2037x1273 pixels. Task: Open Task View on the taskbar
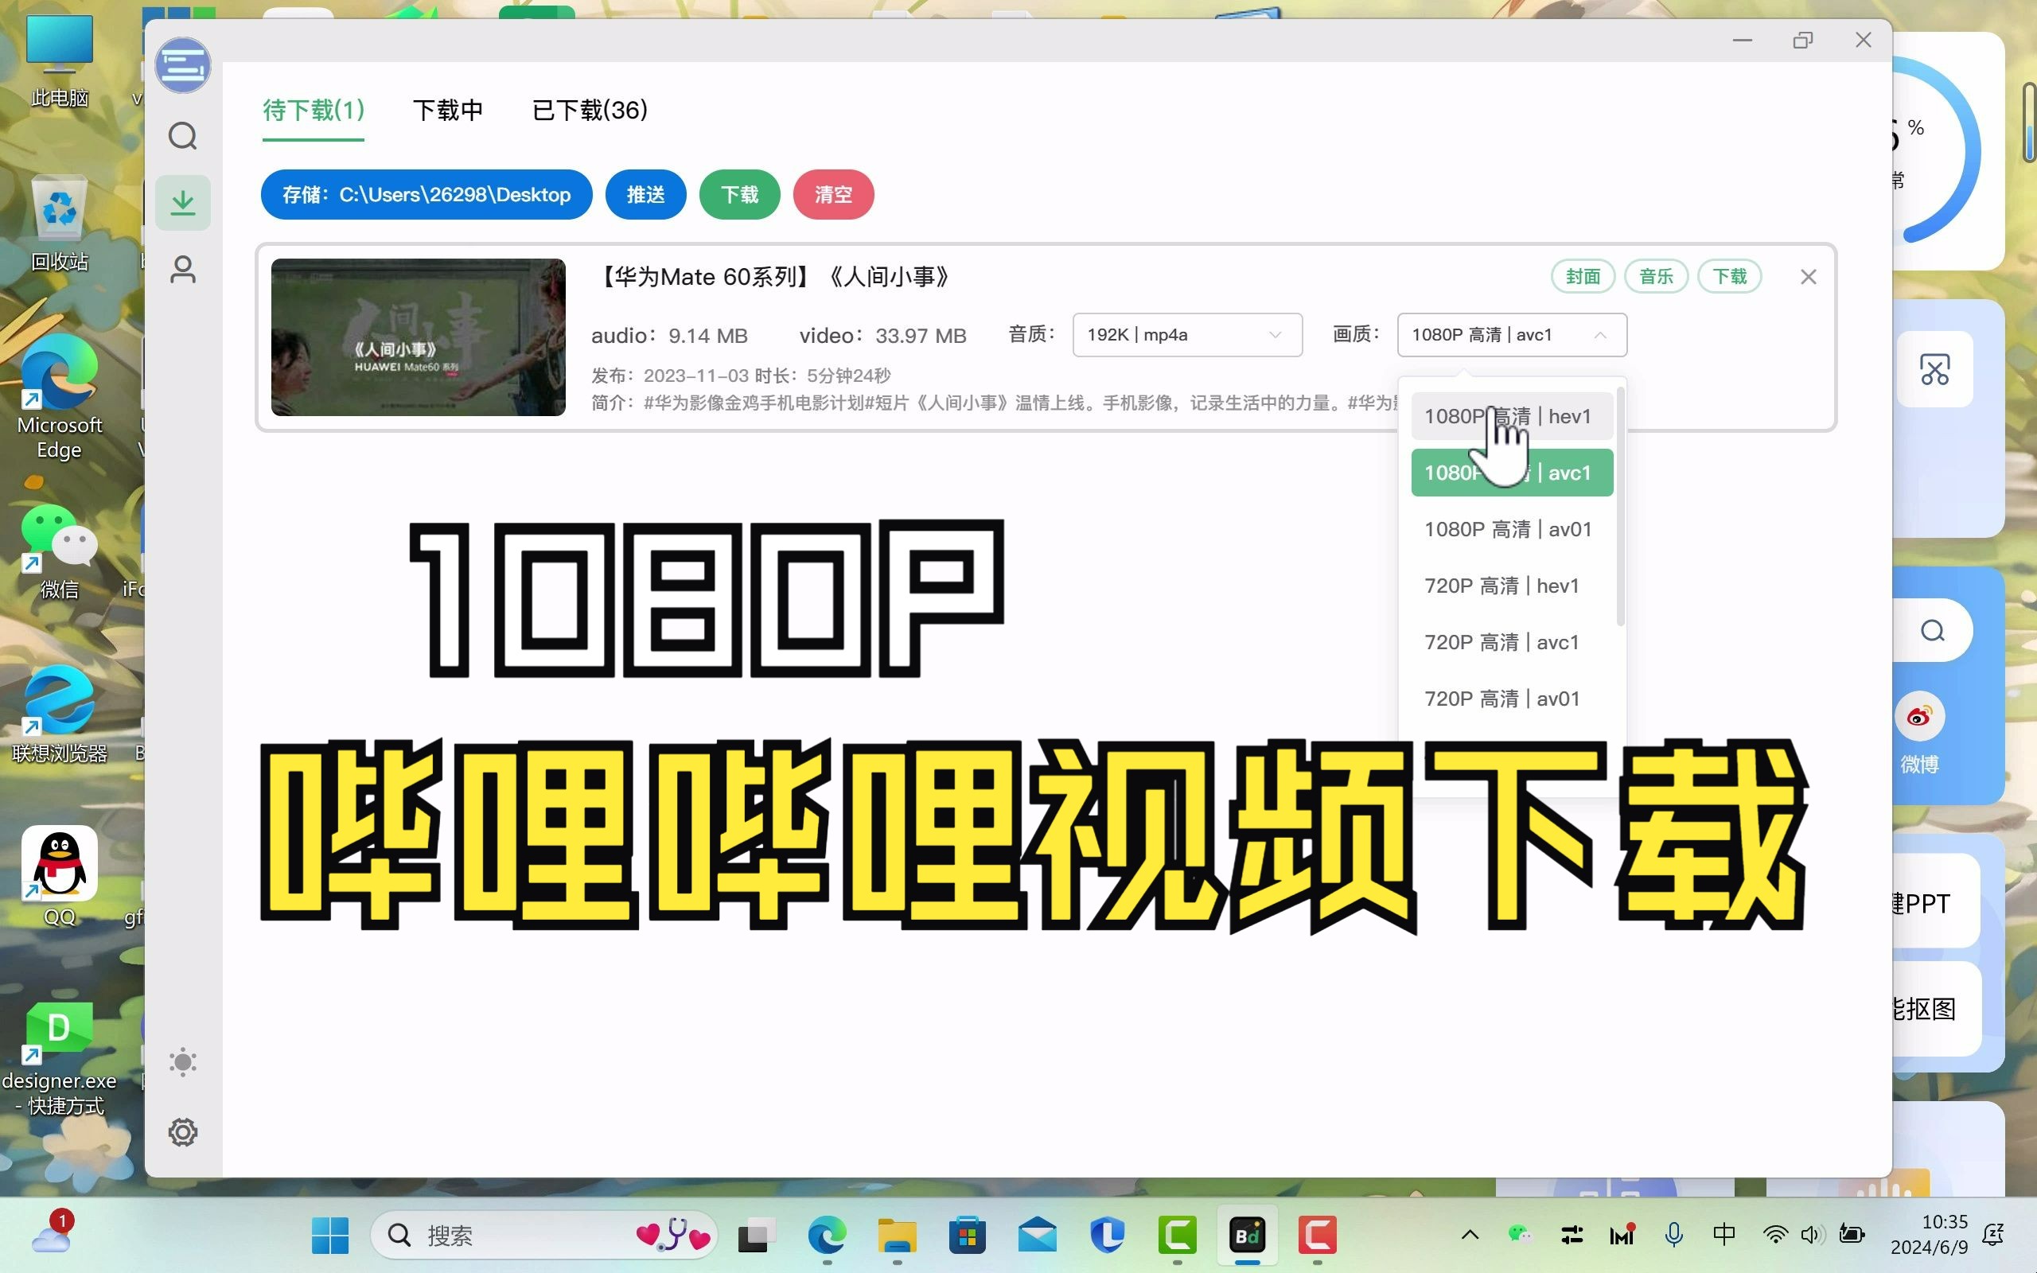757,1235
